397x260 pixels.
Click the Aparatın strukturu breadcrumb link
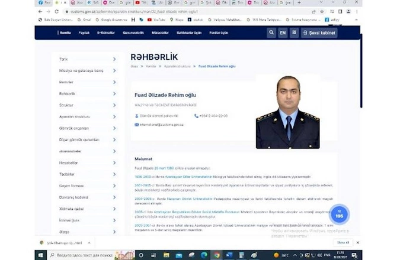click(x=177, y=66)
